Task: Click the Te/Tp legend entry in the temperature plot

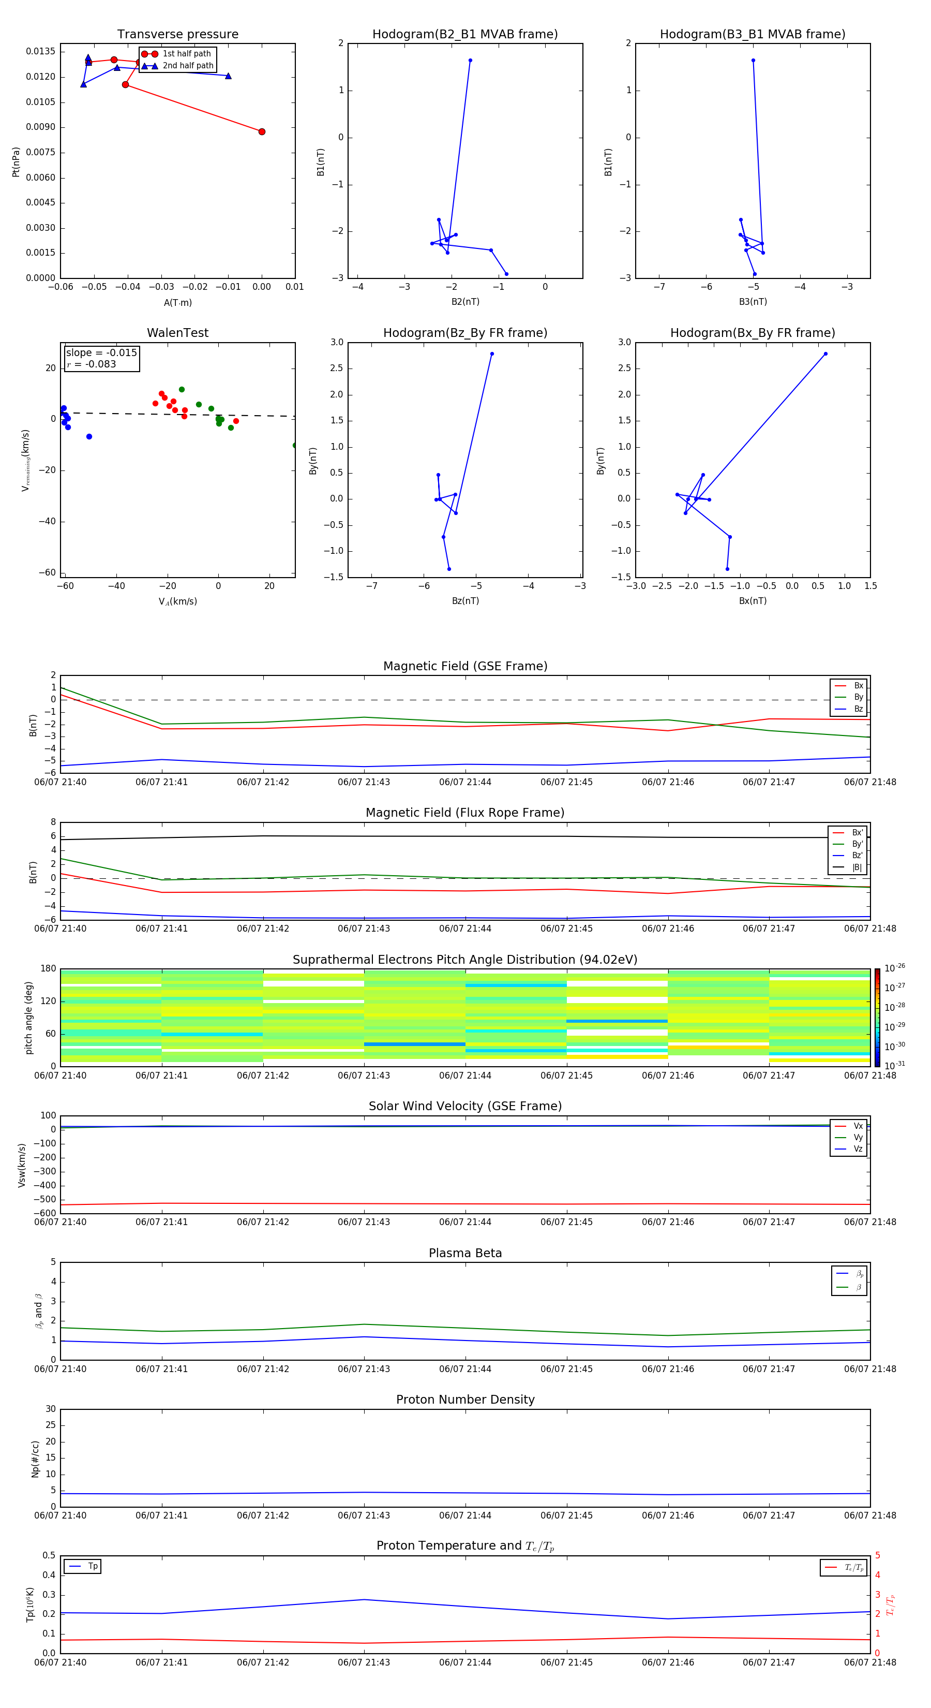Action: [x=844, y=1567]
